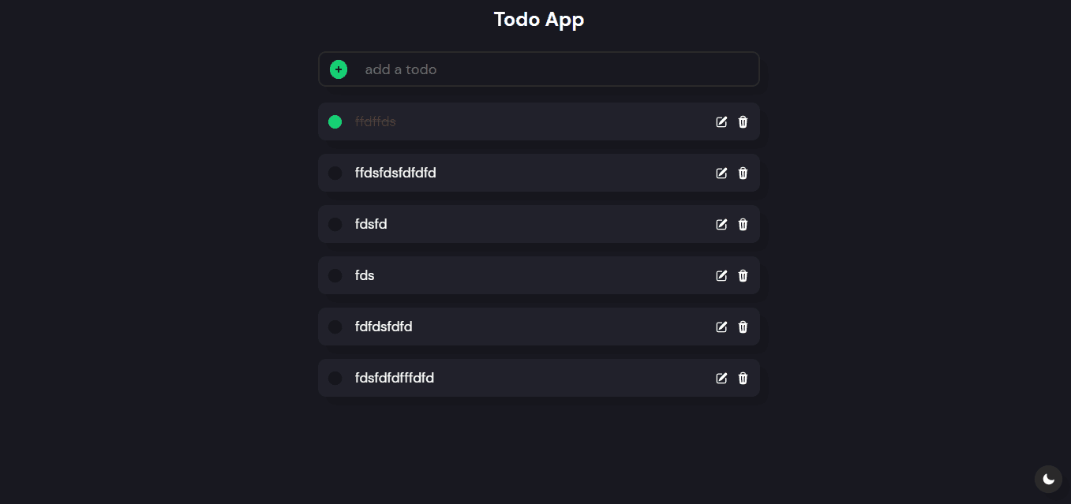Mark 'ffdsfdsfdfdfd' as complete
1071x504 pixels.
pyautogui.click(x=335, y=173)
